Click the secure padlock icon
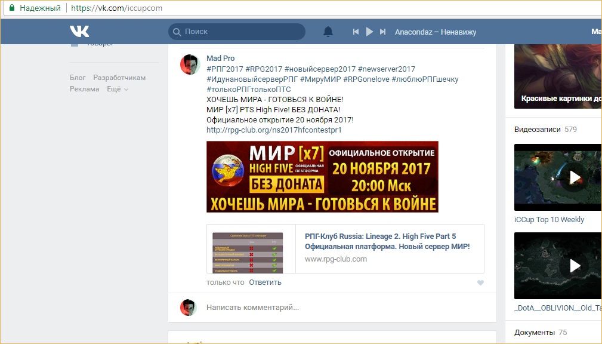602x344 pixels. click(x=12, y=8)
